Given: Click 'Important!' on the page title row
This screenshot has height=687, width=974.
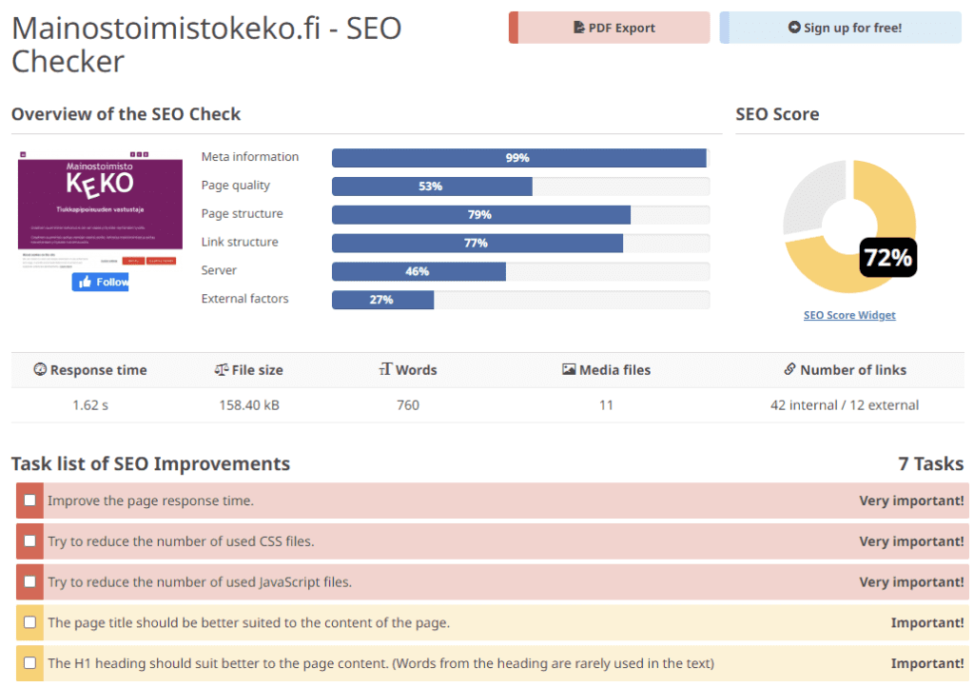Looking at the screenshot, I should coord(927,622).
